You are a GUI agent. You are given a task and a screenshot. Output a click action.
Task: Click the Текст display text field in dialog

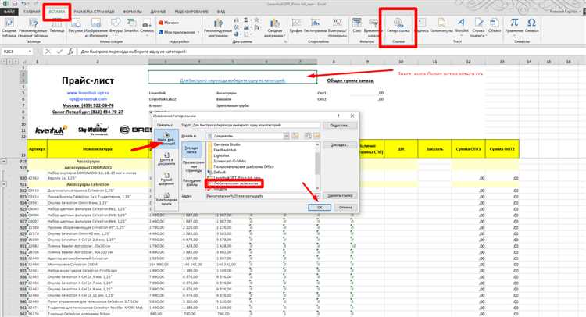click(255, 126)
